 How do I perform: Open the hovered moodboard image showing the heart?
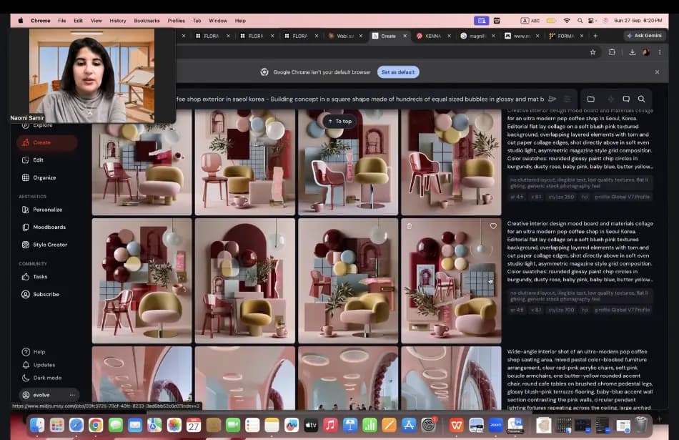451,281
